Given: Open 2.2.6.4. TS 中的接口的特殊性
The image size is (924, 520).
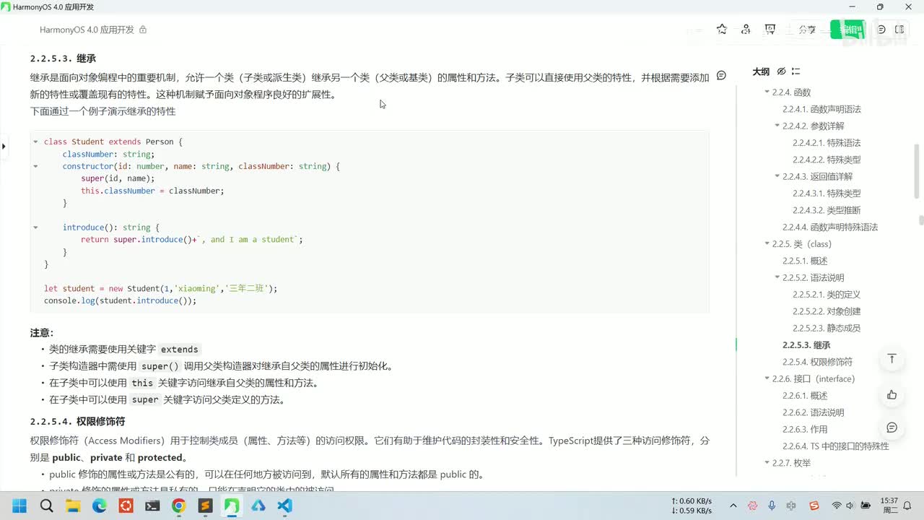Looking at the screenshot, I should click(x=836, y=446).
